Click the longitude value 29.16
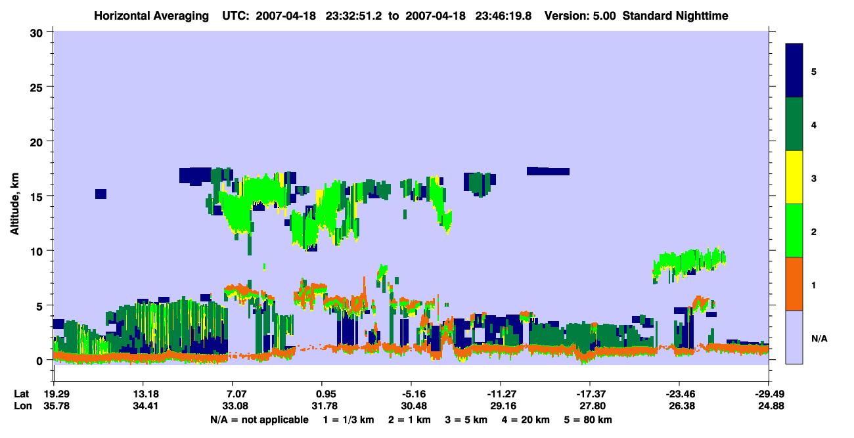The image size is (854, 438). click(x=502, y=406)
